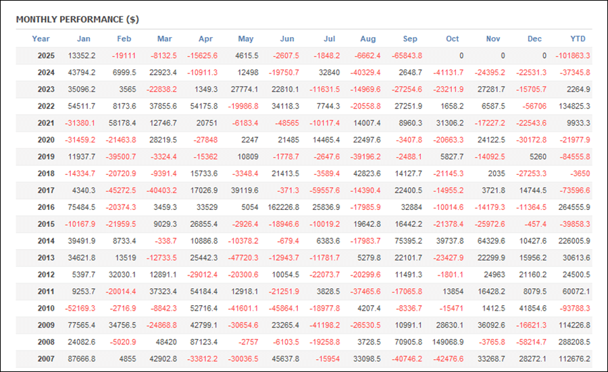Click the Year column header
608x372 pixels.
[x=41, y=38]
